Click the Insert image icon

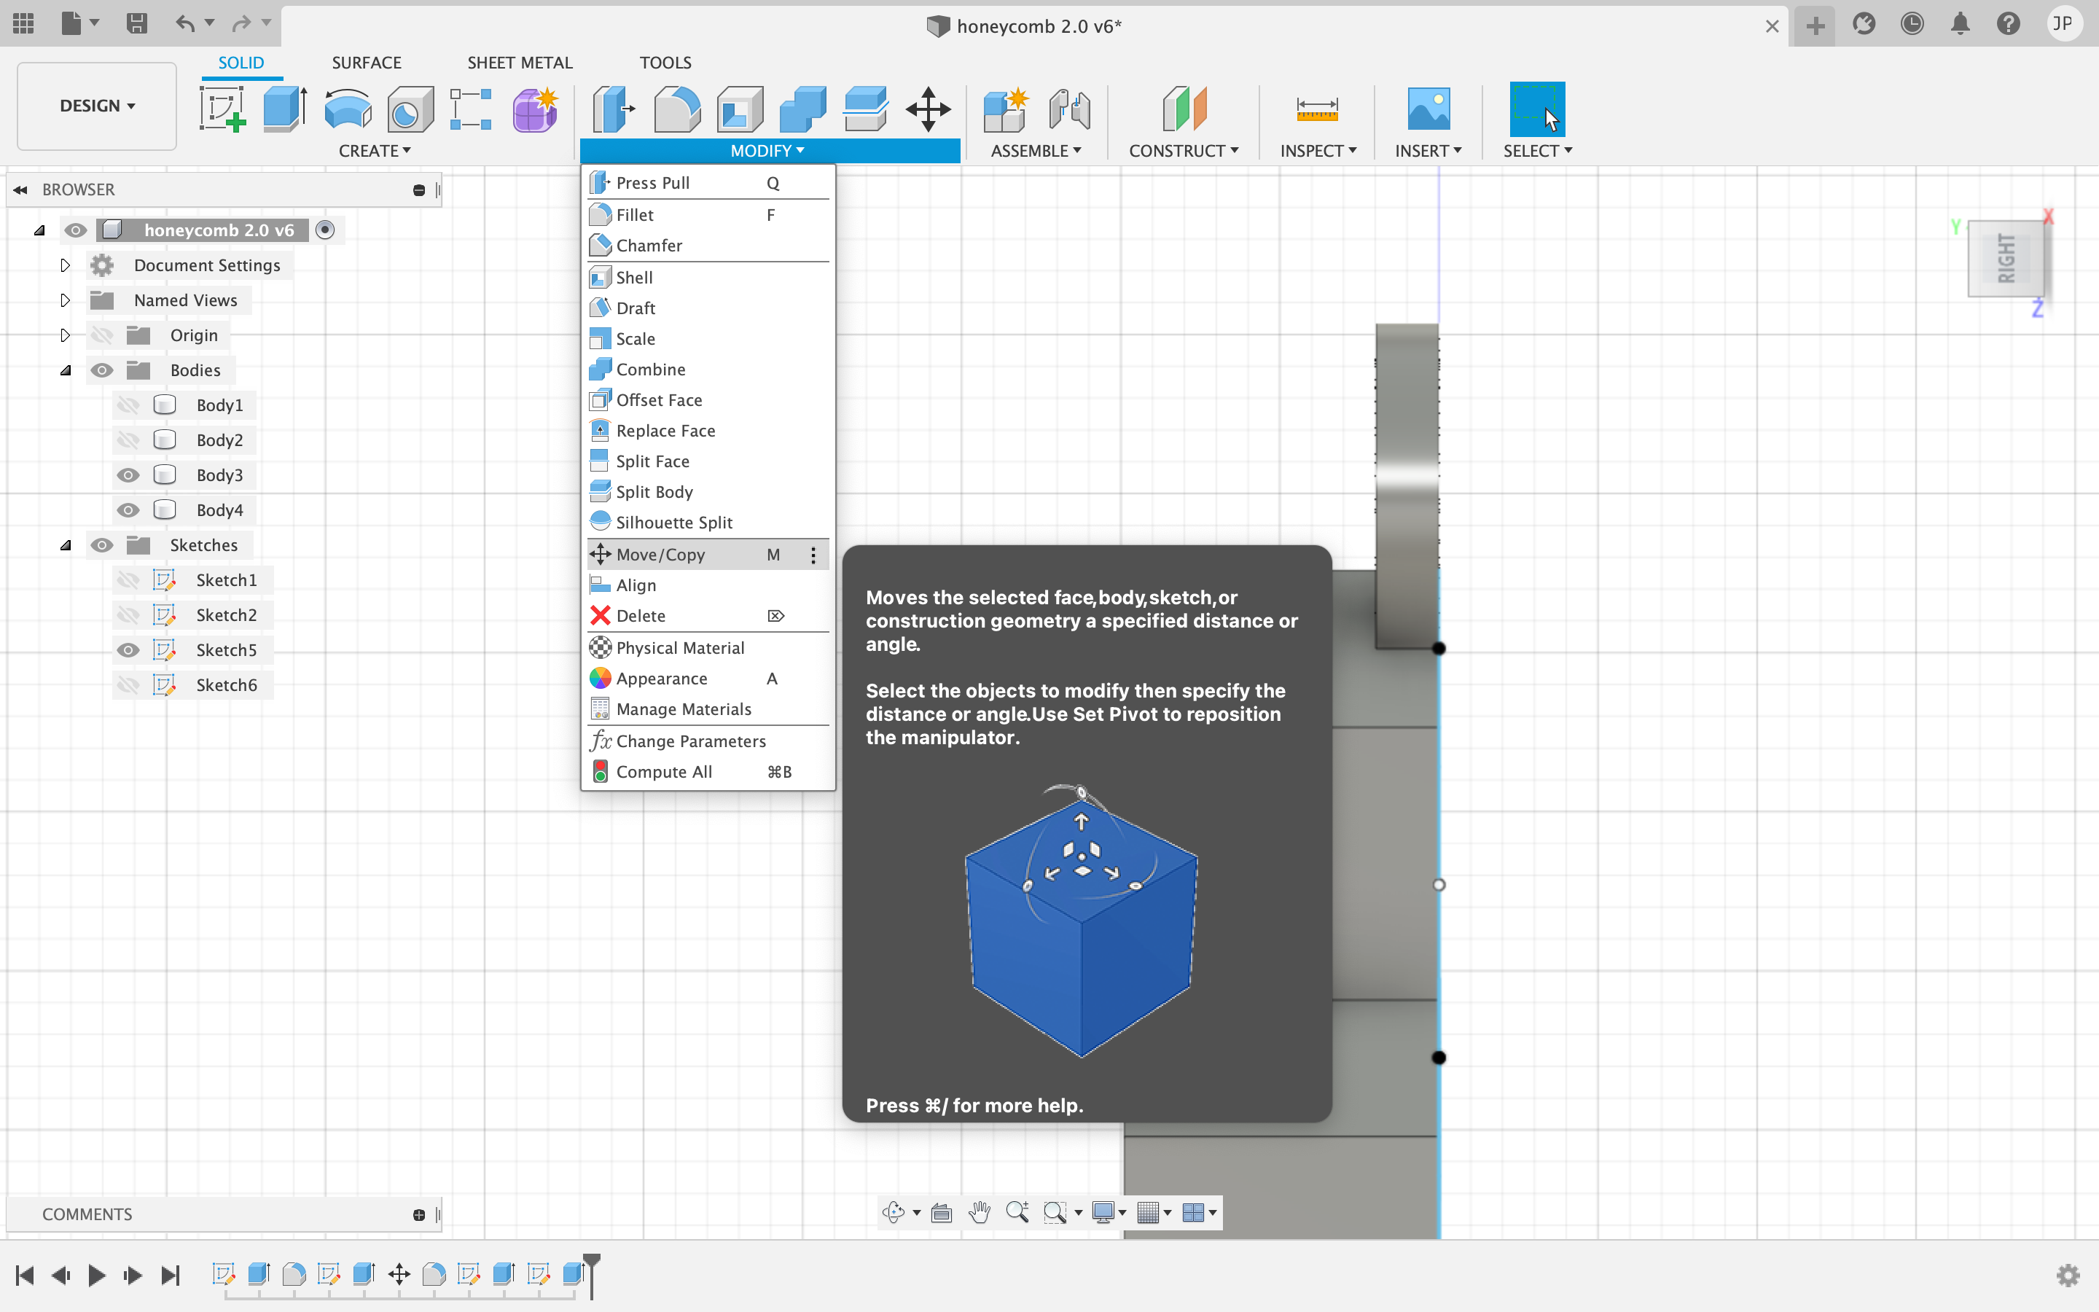coord(1428,110)
